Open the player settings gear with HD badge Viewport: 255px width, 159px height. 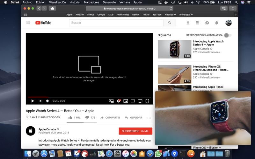click(119, 101)
